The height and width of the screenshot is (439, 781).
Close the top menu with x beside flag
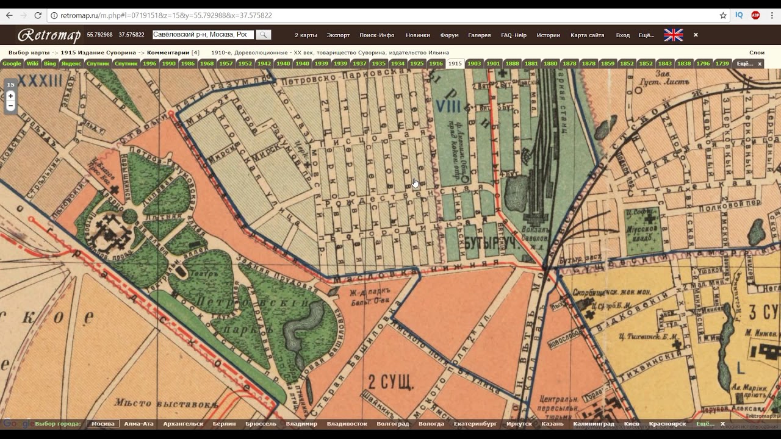point(696,35)
